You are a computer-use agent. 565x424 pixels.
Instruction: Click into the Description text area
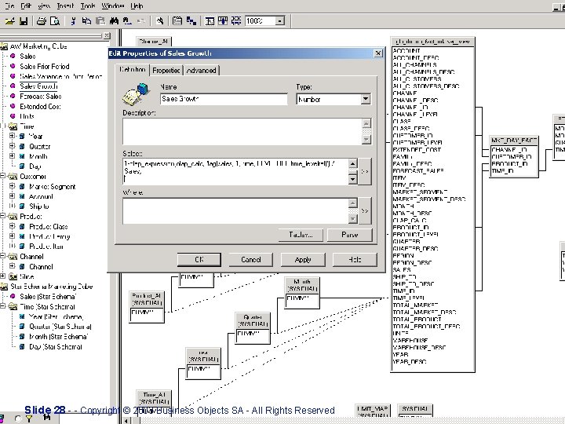[x=242, y=131]
